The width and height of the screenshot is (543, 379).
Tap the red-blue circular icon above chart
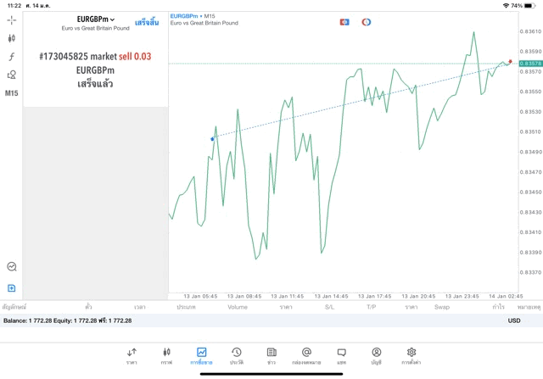366,22
